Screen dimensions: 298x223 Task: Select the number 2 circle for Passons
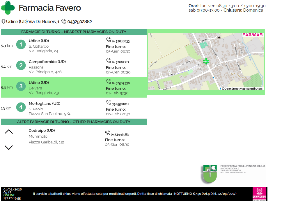point(21,65)
